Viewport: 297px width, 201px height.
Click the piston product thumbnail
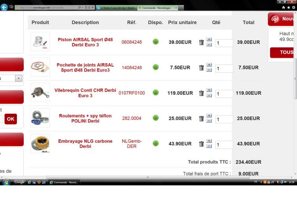tap(40, 41)
